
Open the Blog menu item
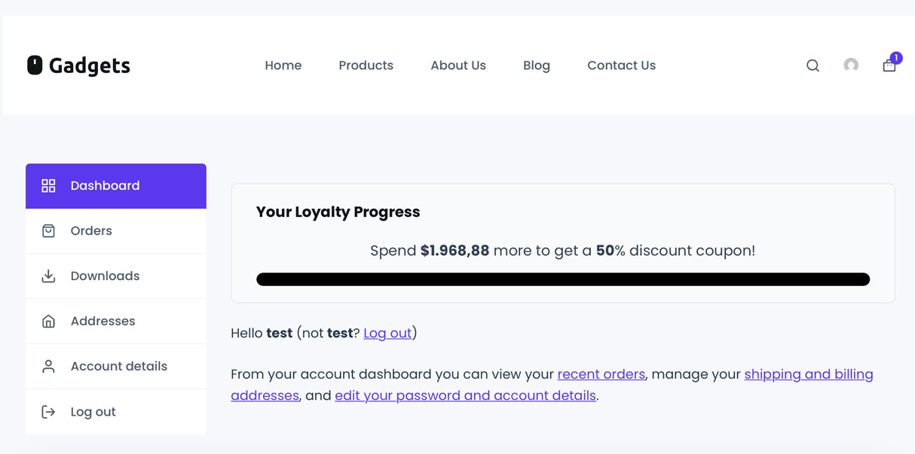pos(537,66)
